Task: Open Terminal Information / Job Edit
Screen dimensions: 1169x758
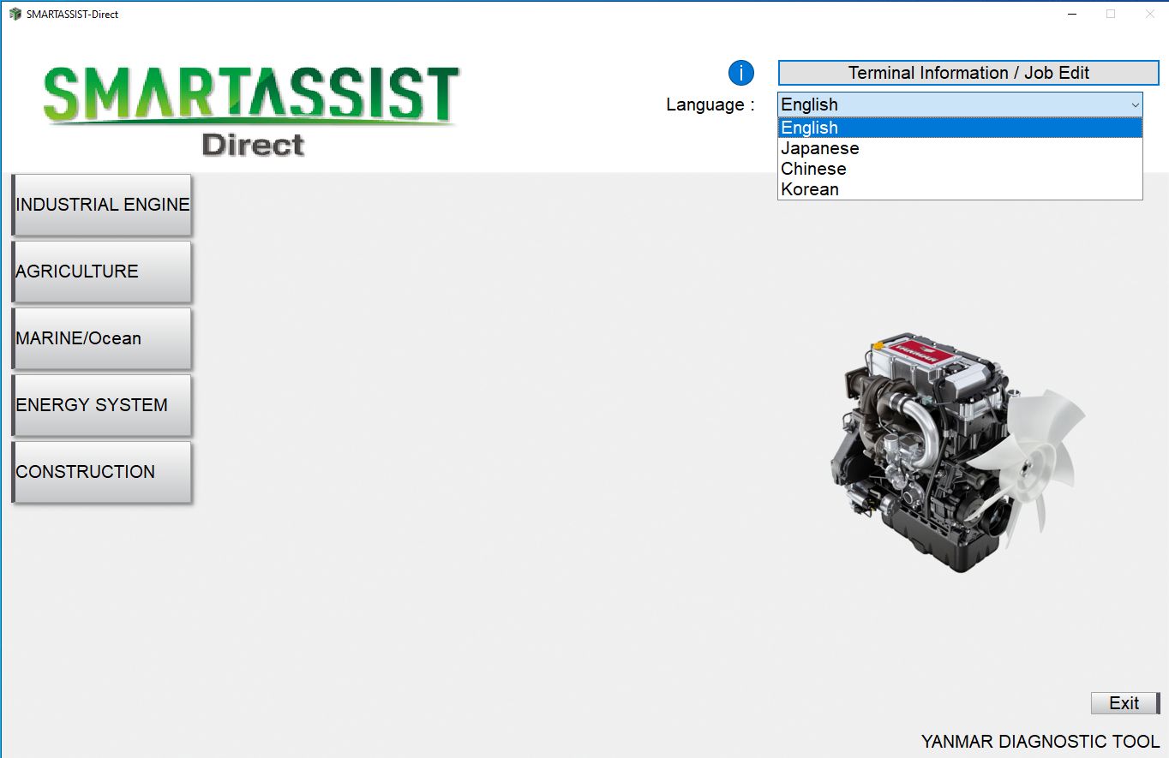Action: 968,72
